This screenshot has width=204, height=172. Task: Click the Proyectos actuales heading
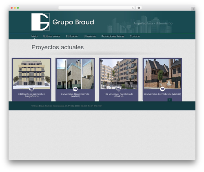[58, 47]
